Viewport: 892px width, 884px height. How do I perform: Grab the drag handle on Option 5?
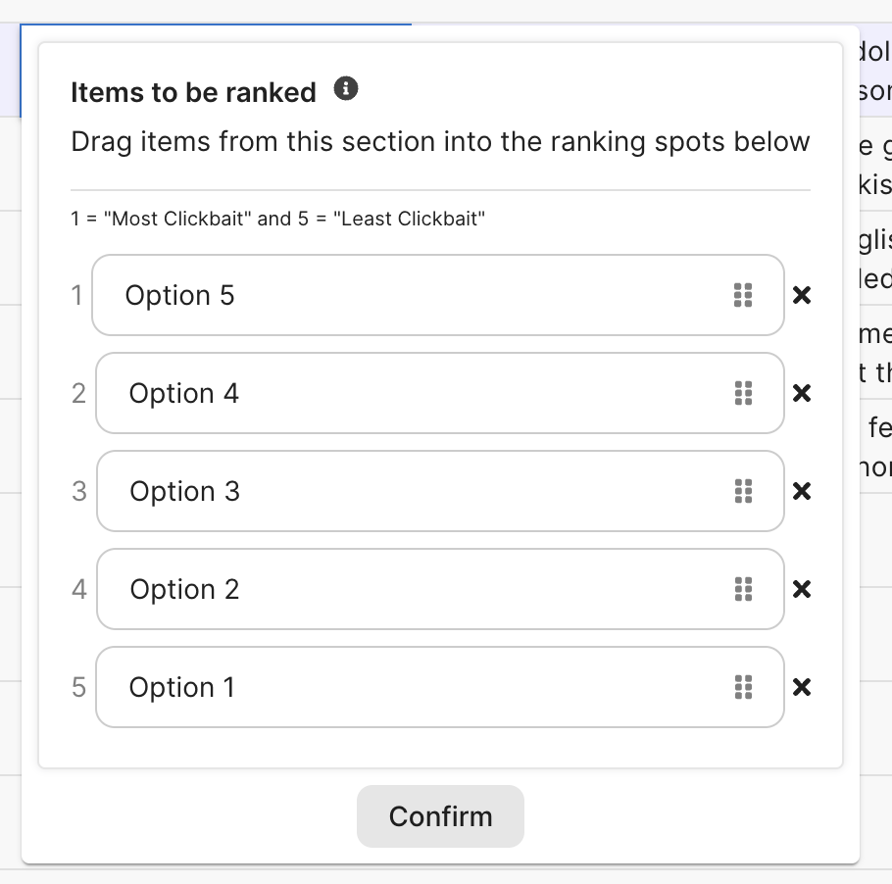743,295
